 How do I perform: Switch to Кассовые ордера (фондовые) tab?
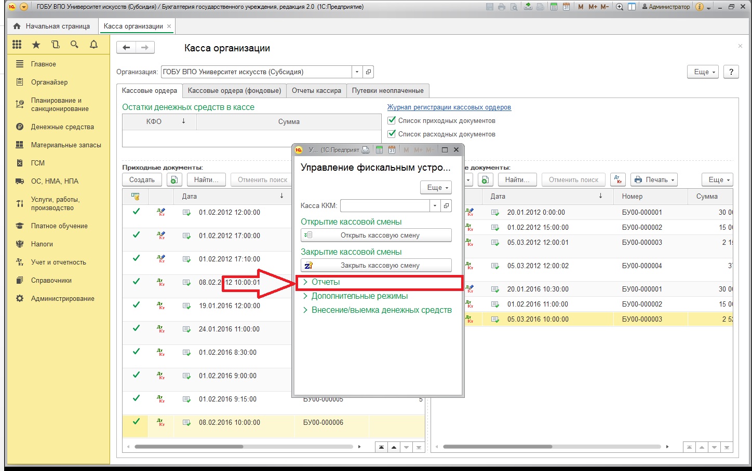click(x=234, y=90)
